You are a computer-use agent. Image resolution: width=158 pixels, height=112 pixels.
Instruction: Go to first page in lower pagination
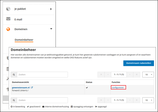pos(101,100)
